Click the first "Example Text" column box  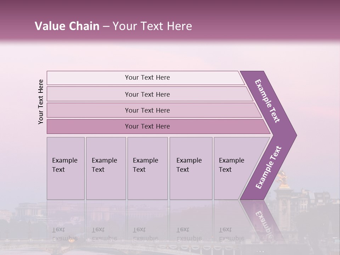[66, 168]
